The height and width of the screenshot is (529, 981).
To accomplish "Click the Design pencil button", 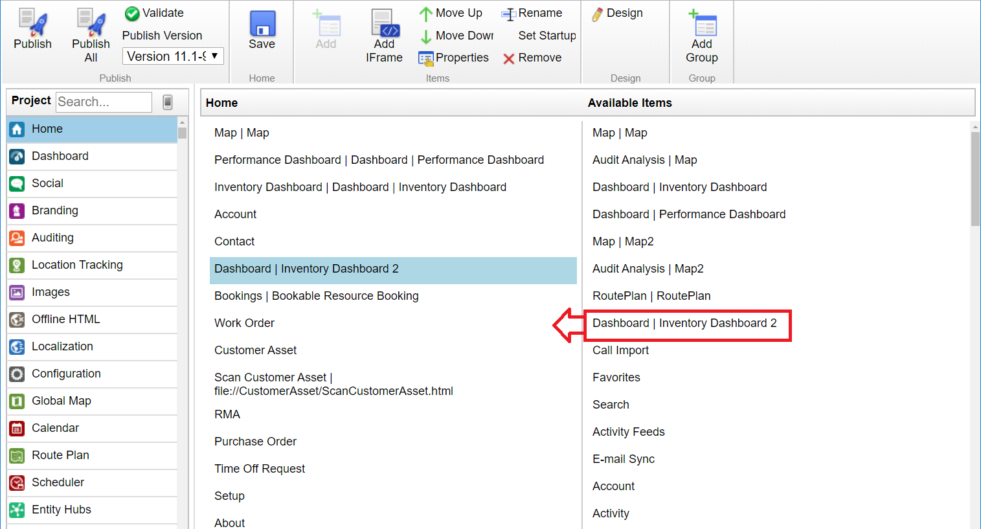I will pos(618,13).
